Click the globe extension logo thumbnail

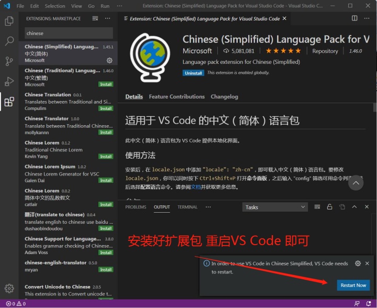150,58
